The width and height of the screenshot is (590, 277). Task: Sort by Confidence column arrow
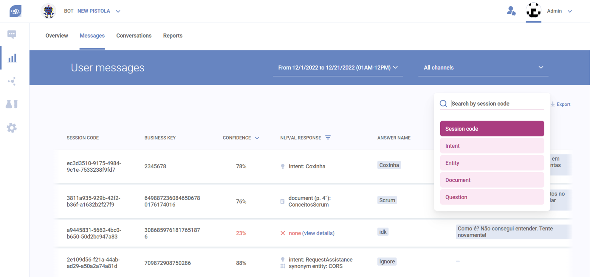click(x=257, y=138)
